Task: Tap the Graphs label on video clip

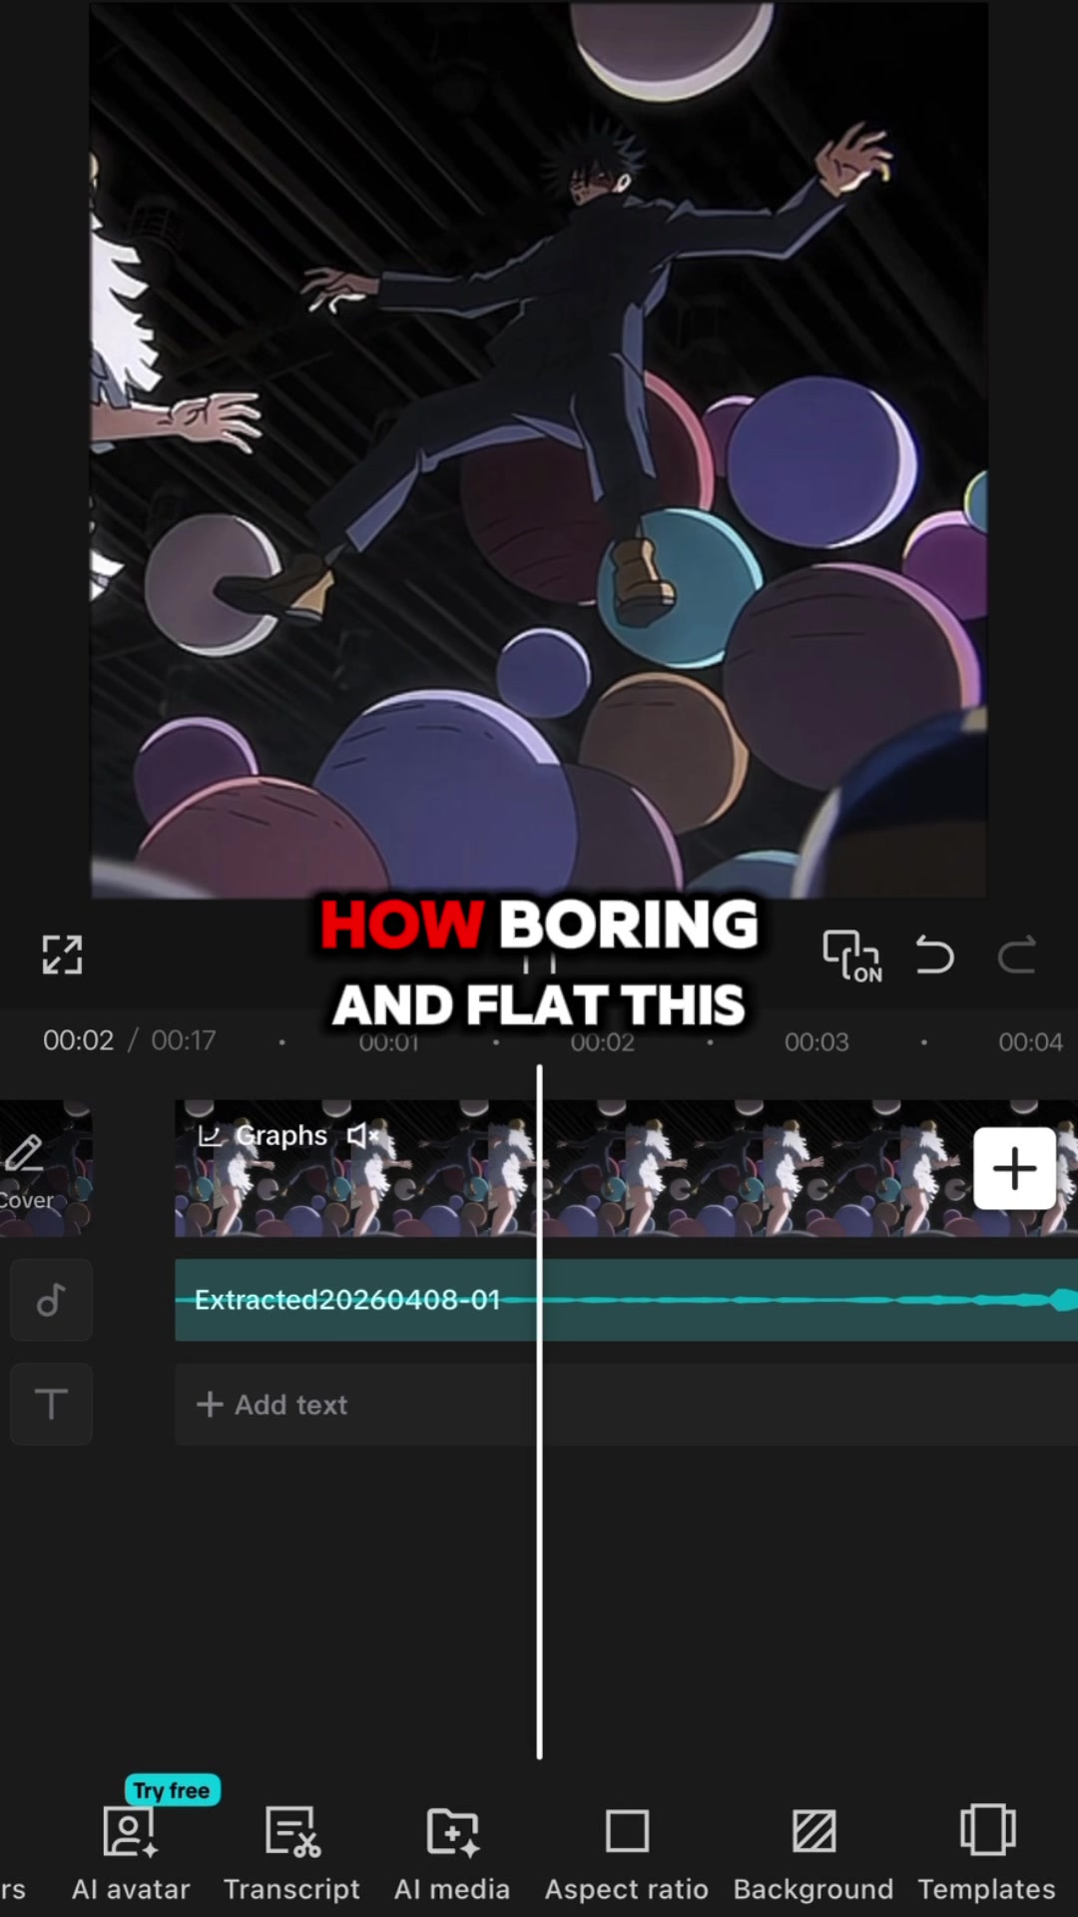Action: tap(264, 1135)
